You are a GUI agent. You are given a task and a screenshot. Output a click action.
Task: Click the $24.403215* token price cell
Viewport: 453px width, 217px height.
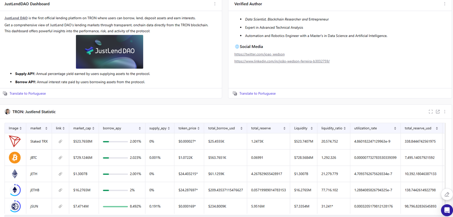point(190,174)
